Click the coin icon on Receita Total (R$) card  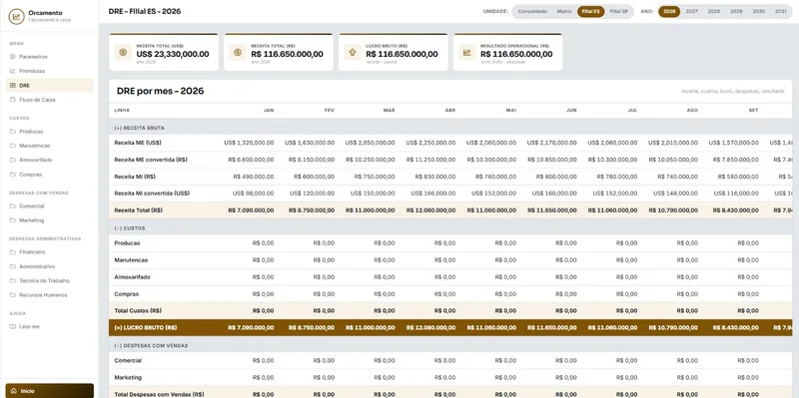click(x=238, y=52)
